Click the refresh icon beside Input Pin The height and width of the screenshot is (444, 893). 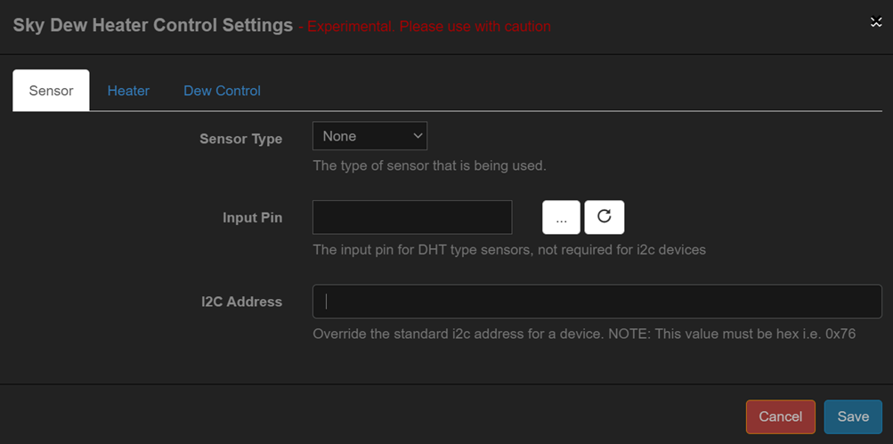tap(604, 216)
